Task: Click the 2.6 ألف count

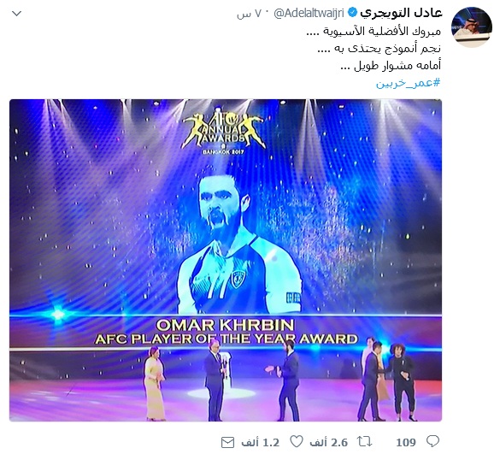Action: [x=329, y=442]
